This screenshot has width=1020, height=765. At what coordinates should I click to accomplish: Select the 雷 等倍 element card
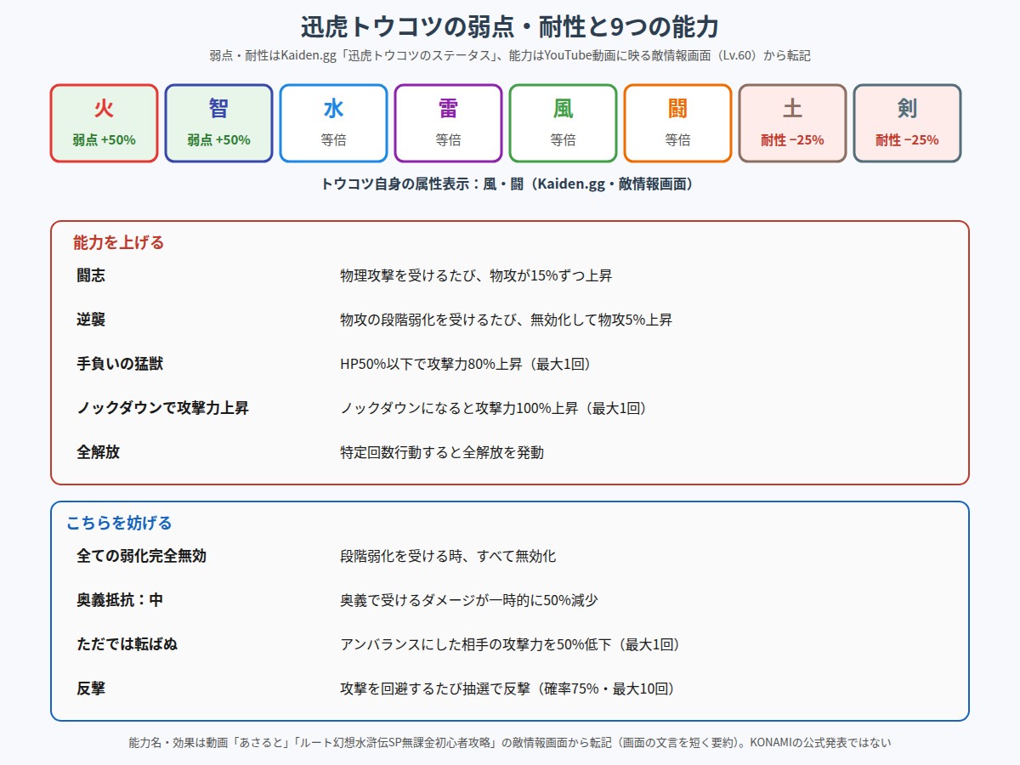[448, 123]
